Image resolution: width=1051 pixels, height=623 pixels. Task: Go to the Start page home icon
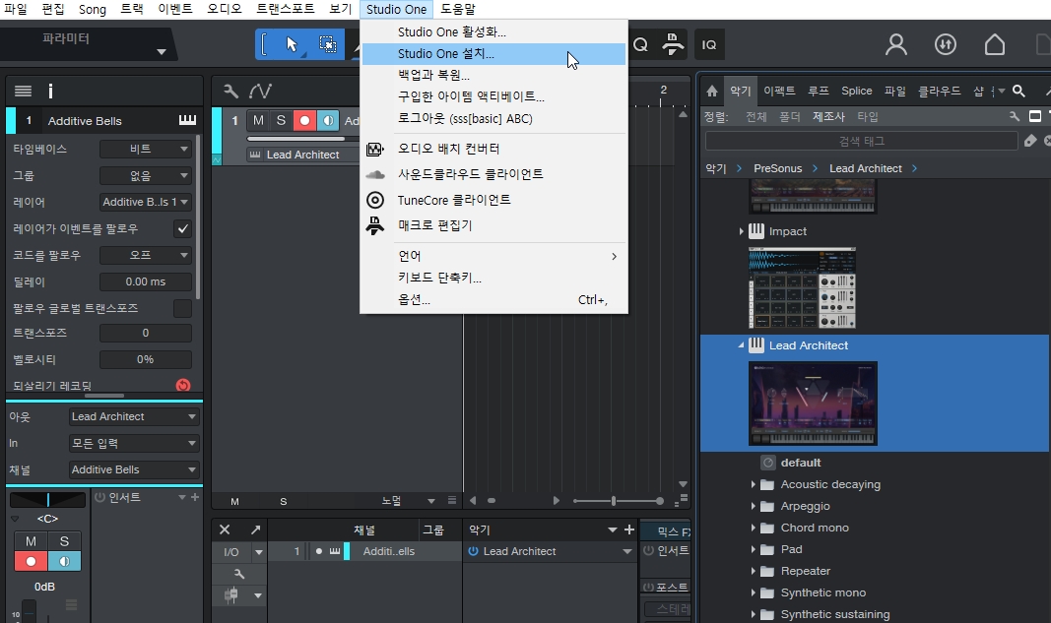(995, 44)
